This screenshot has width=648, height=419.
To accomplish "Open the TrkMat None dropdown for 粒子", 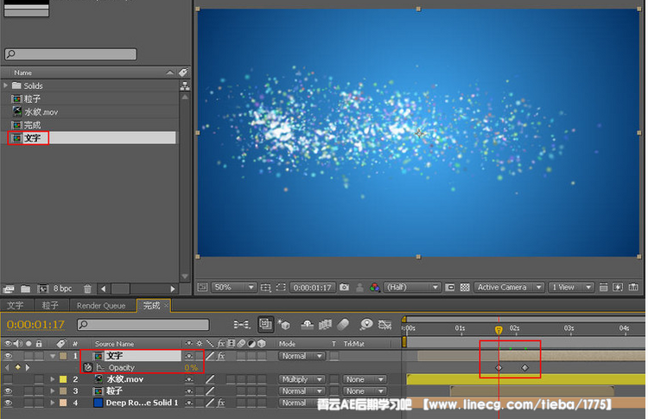I will point(365,390).
